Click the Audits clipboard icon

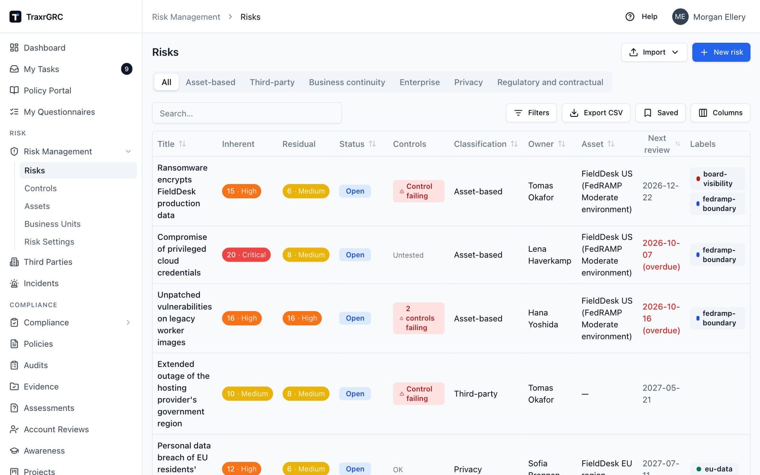pos(14,365)
